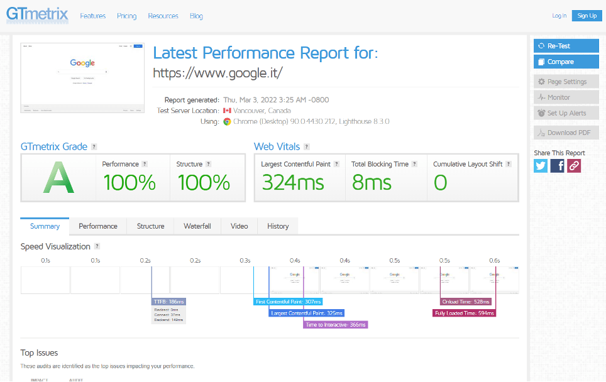Open help icon beside Performance score
The image size is (606, 382).
point(145,164)
